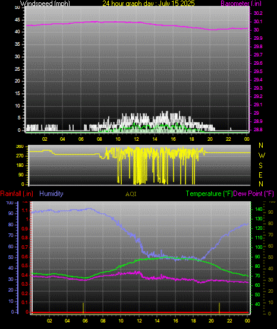
Task: Click the "W" compass direction label
Action: click(x=262, y=156)
